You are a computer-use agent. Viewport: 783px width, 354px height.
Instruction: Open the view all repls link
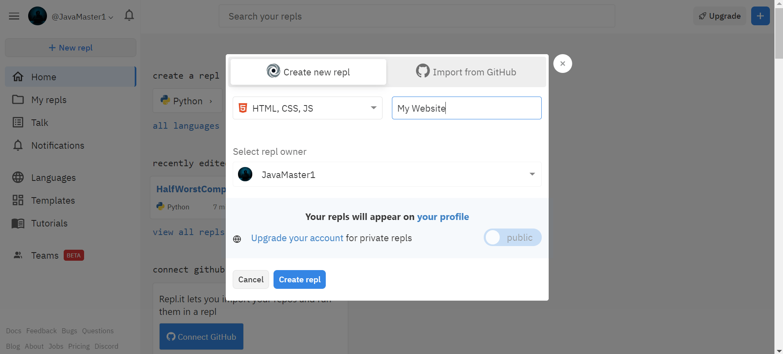tap(189, 232)
